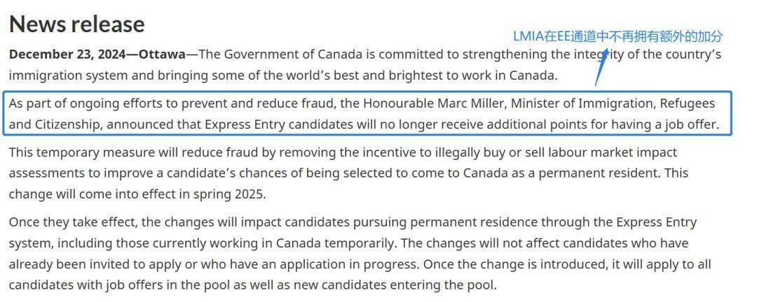Click the bold word Ottawa

point(162,55)
